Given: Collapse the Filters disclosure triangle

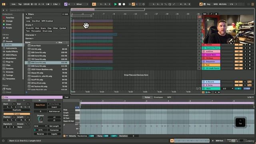Looking at the screenshot, I should point(26,14).
